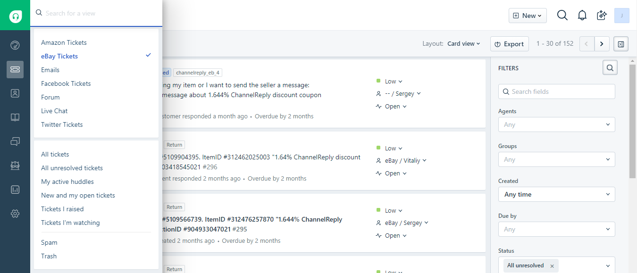The width and height of the screenshot is (637, 273).
Task: Open the Solutions book icon in sidebar
Action: point(15,117)
